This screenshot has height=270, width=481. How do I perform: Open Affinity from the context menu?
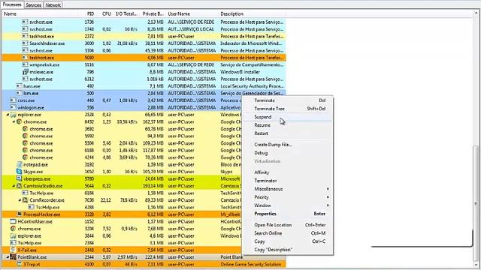287,172
